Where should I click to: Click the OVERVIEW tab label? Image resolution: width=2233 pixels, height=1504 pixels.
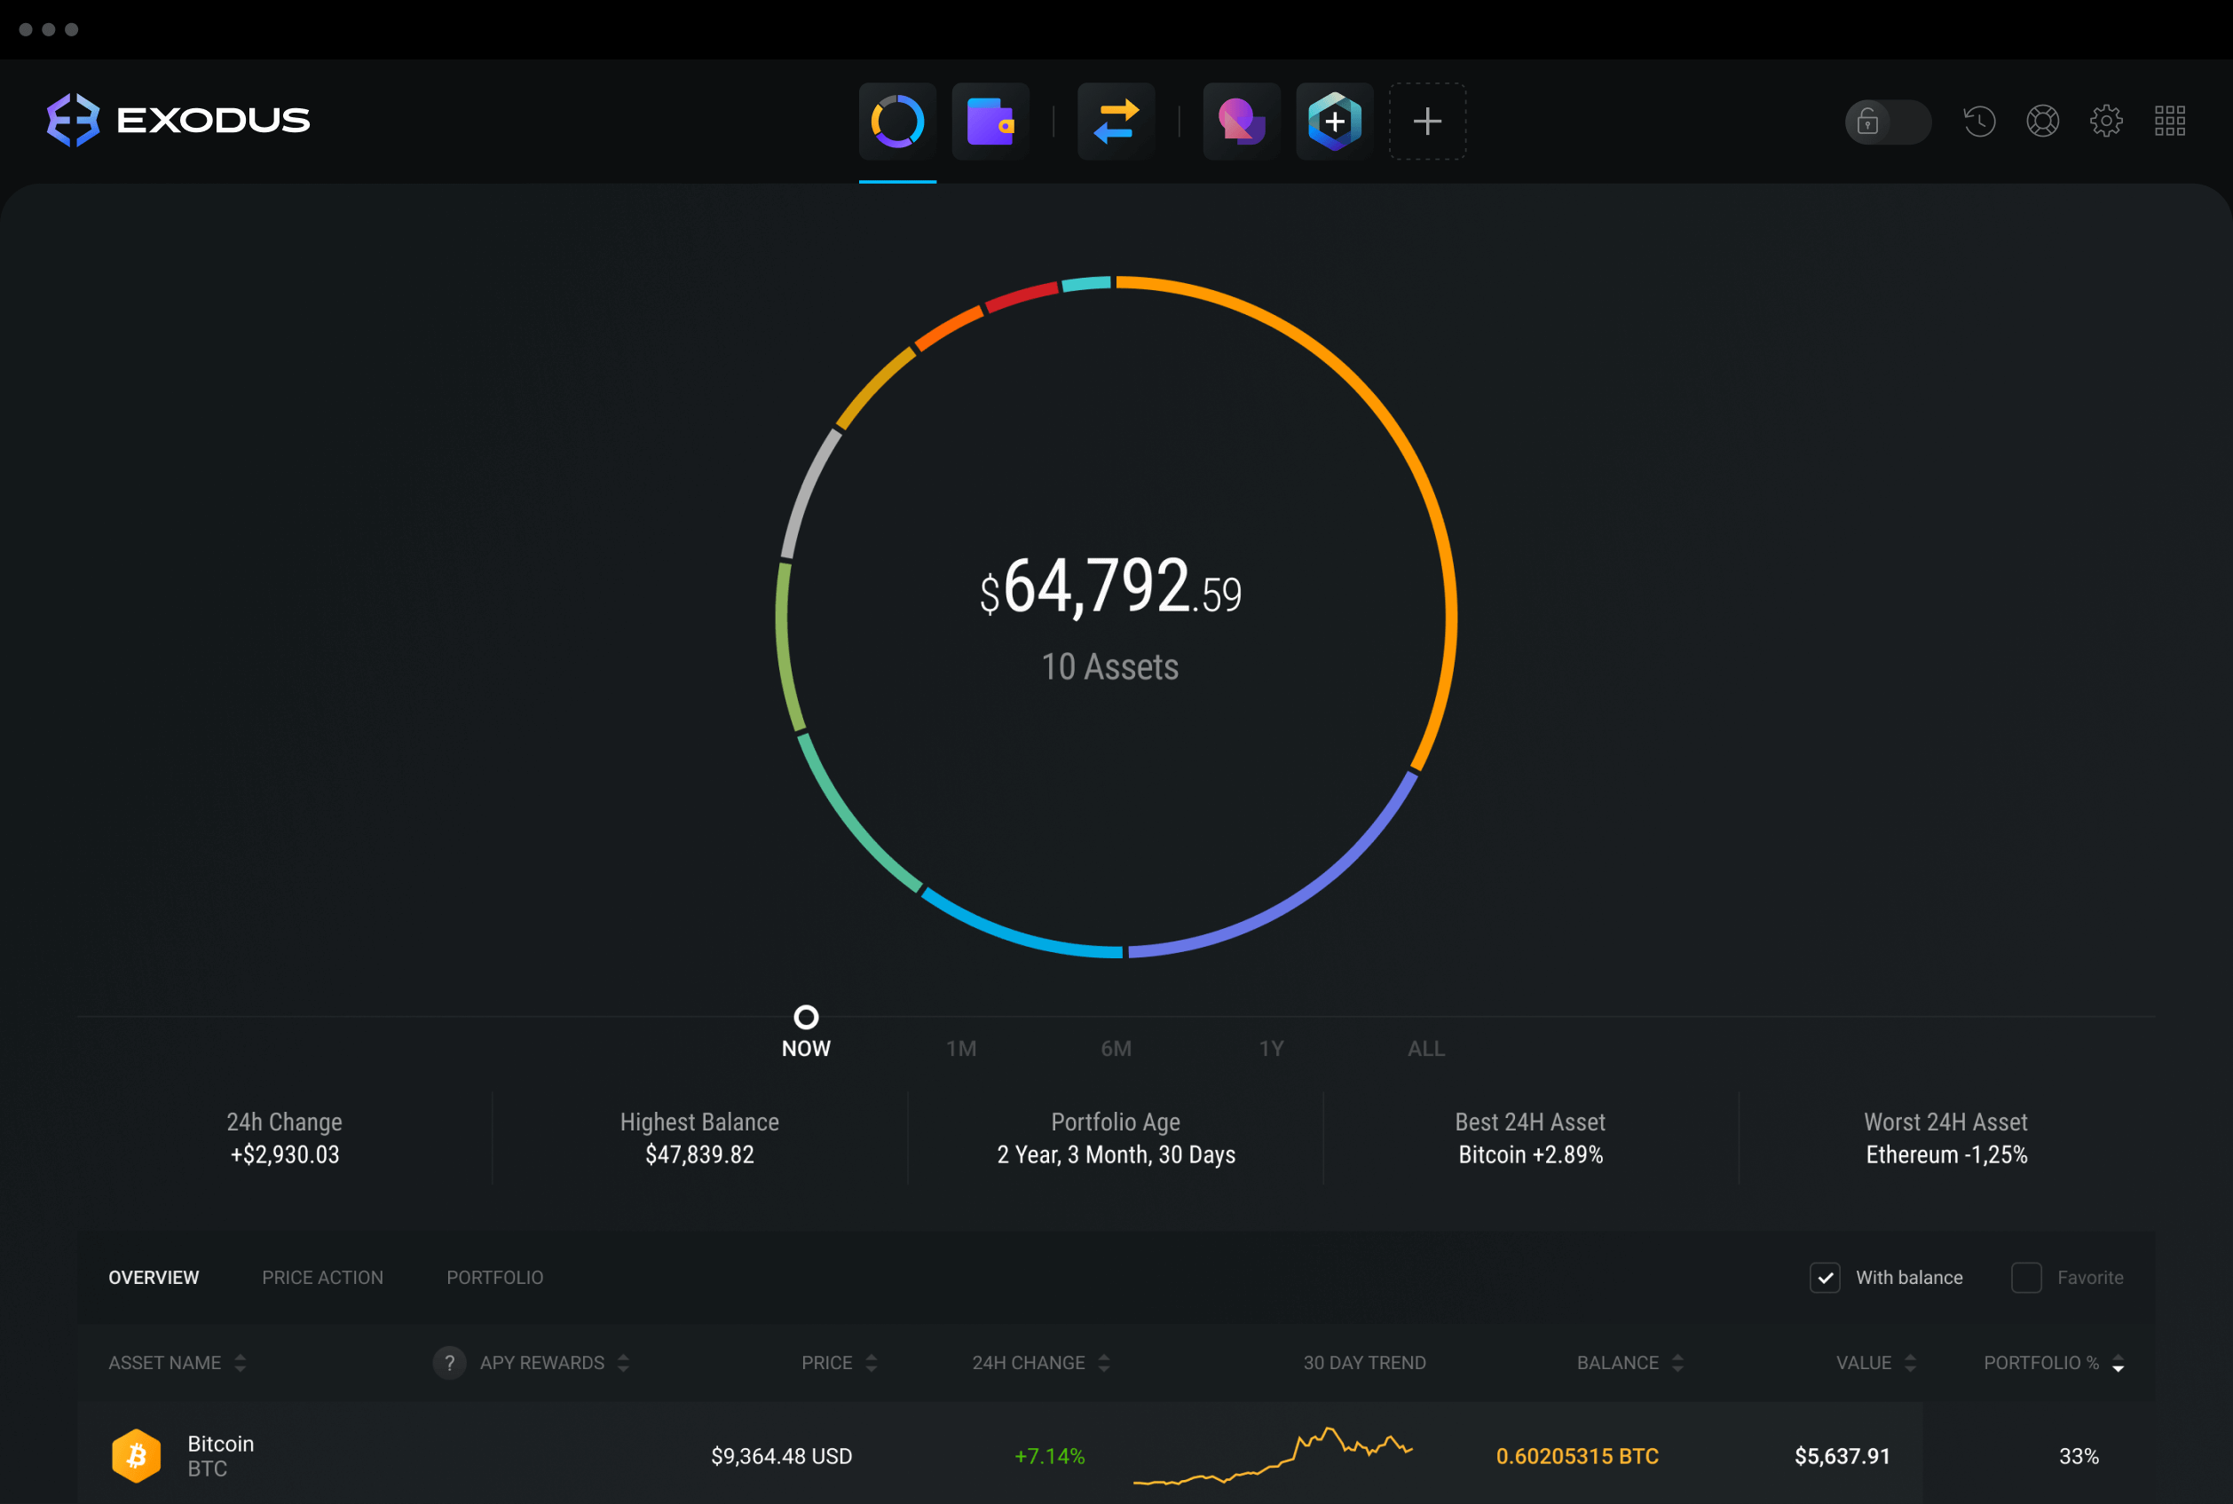[153, 1278]
